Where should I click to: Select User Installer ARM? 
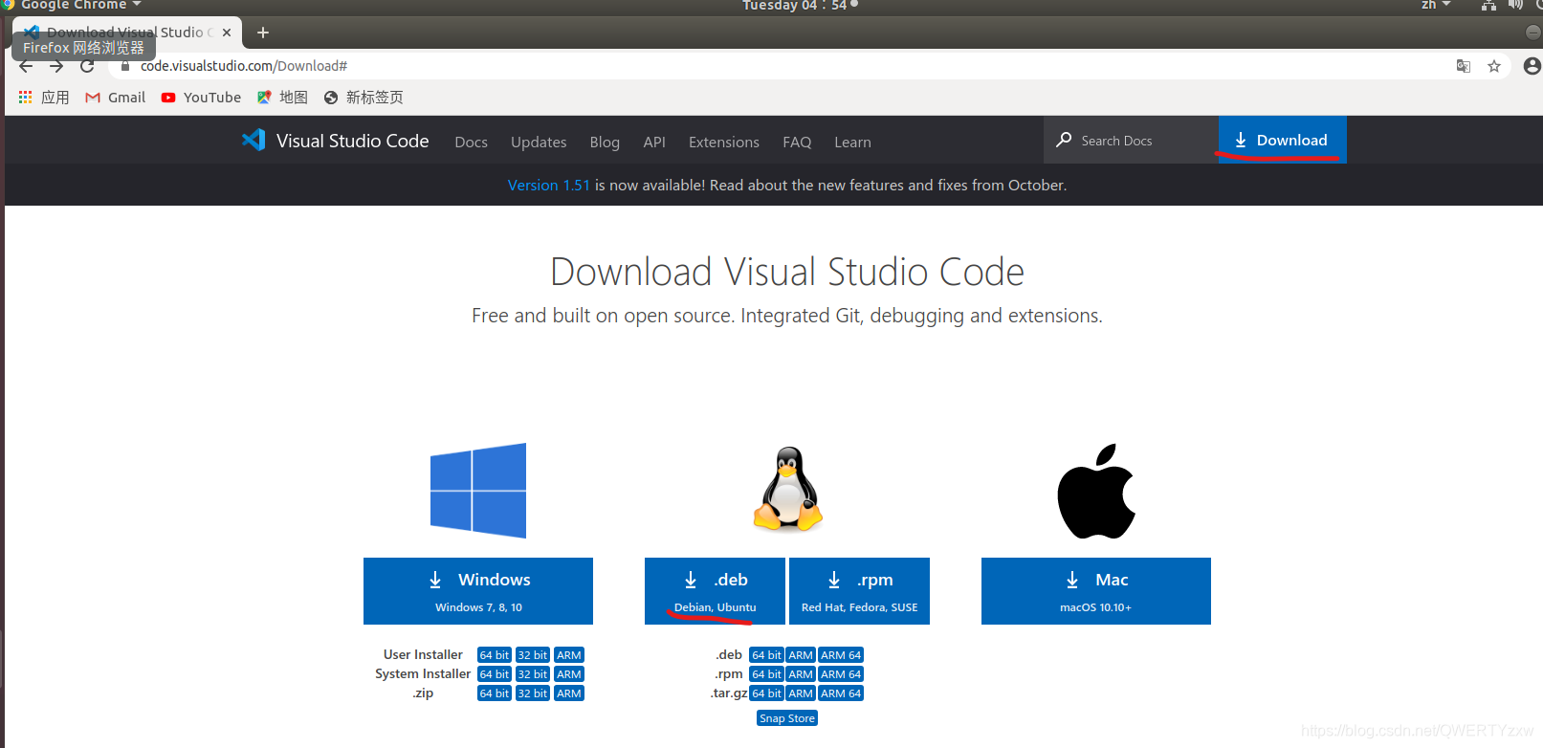[x=569, y=655]
